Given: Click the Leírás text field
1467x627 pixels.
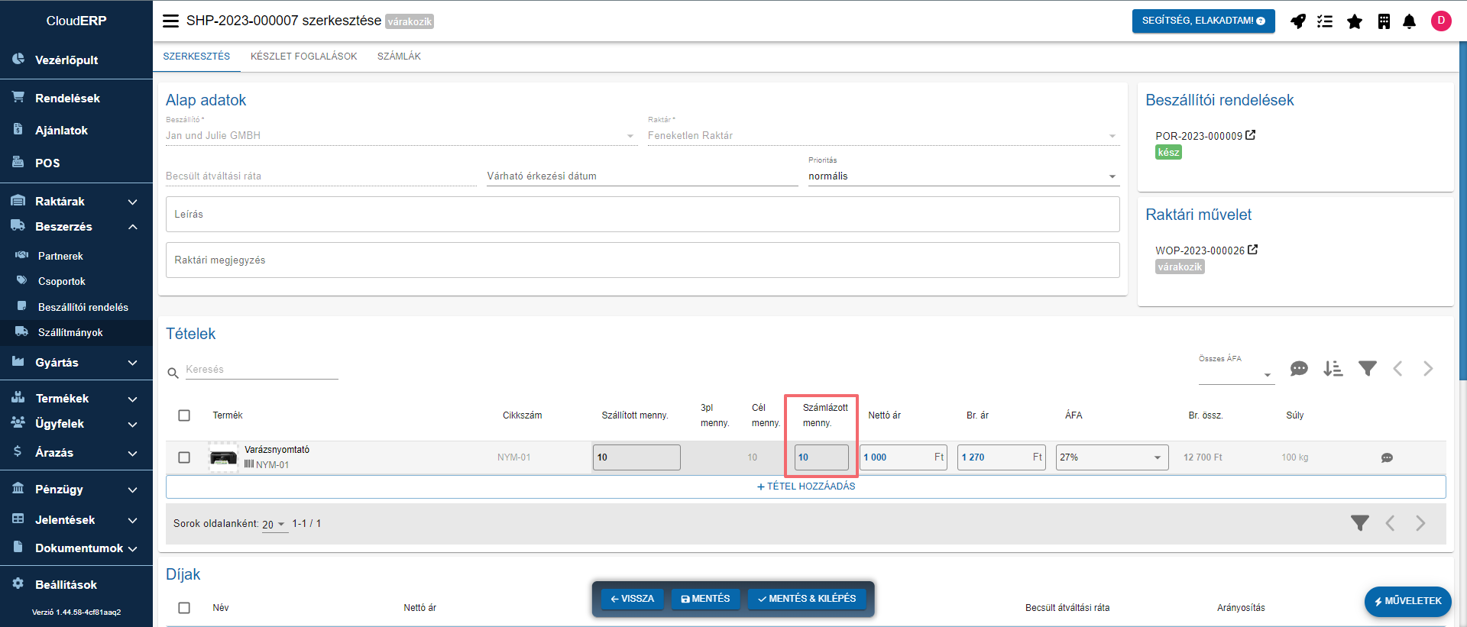Looking at the screenshot, I should tap(642, 215).
